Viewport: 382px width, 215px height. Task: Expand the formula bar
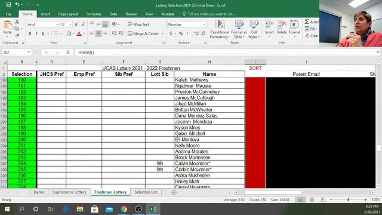(x=378, y=52)
